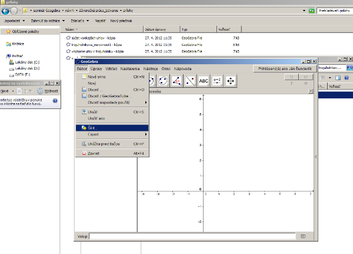353x254 pixels.
Task: Click the Možnosti button in Snipping Tool
Action: point(48,91)
